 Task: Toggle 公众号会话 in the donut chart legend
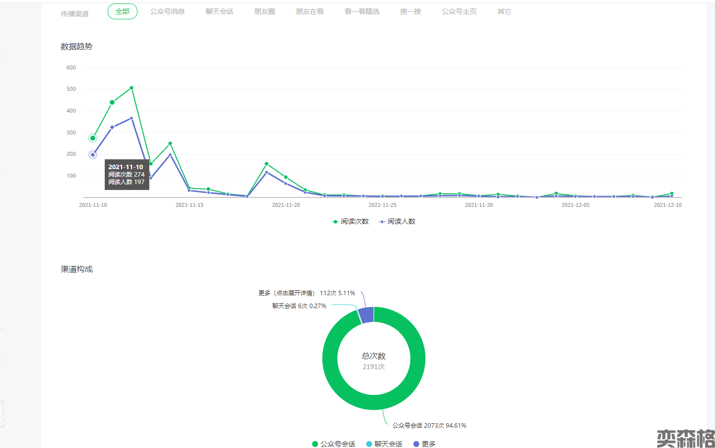click(x=333, y=444)
